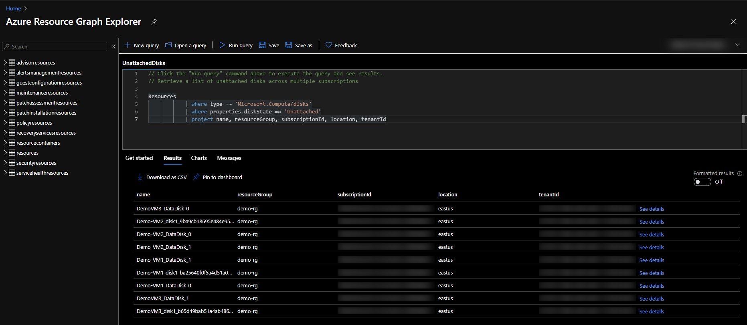Image resolution: width=747 pixels, height=325 pixels.
Task: Click the location column header
Action: tap(447, 194)
